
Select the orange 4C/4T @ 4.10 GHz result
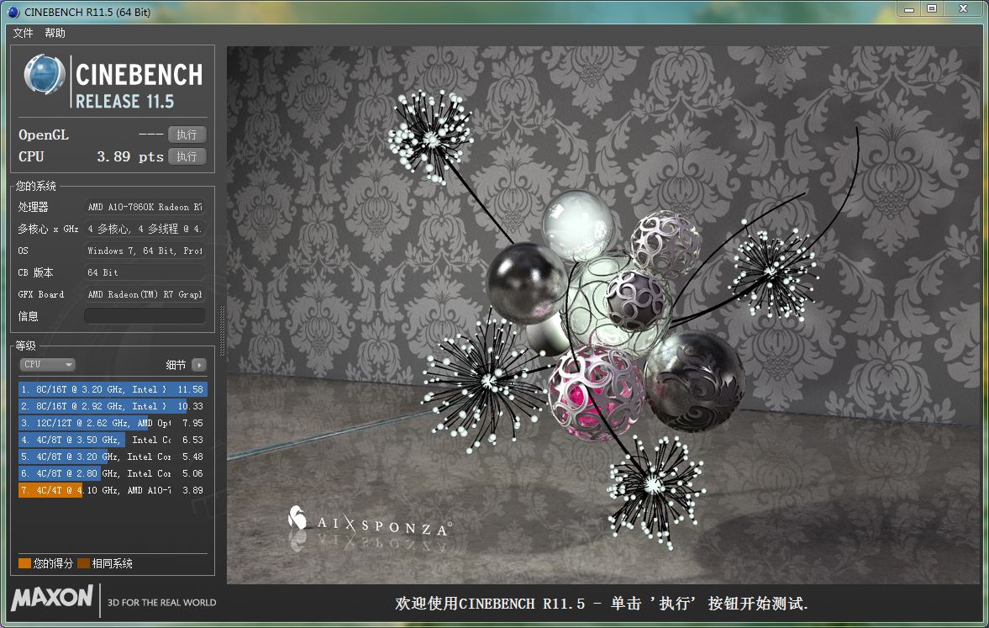(113, 490)
